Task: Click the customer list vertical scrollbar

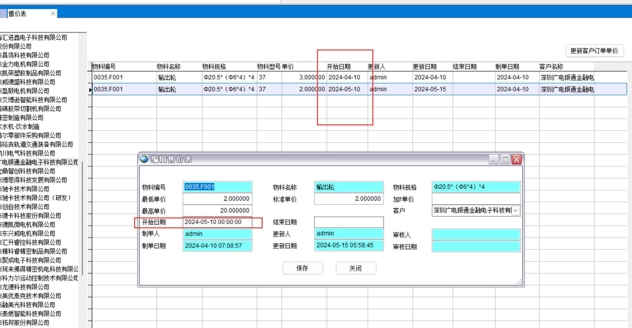Action: pos(82,218)
